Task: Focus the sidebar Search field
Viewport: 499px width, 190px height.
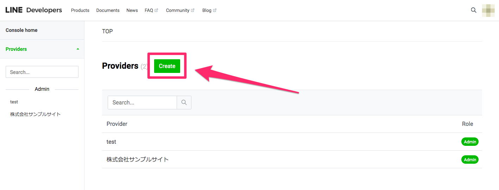Action: pyautogui.click(x=42, y=72)
